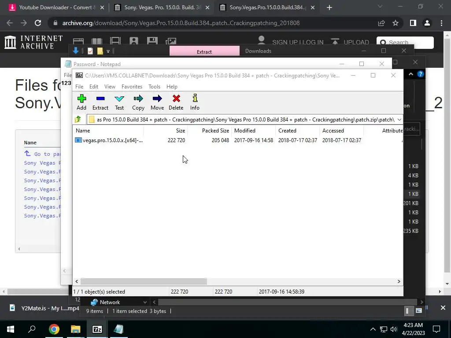Open Chrome from the taskbar
451x338 pixels.
coord(54,329)
